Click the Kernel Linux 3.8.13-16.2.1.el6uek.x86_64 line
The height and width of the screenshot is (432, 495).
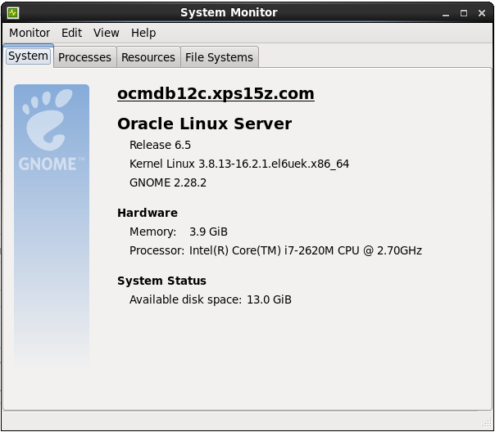tap(239, 164)
